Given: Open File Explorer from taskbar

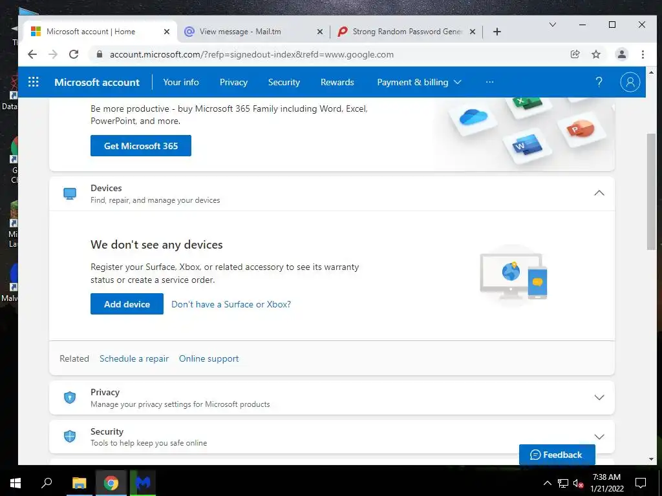Looking at the screenshot, I should (x=79, y=483).
